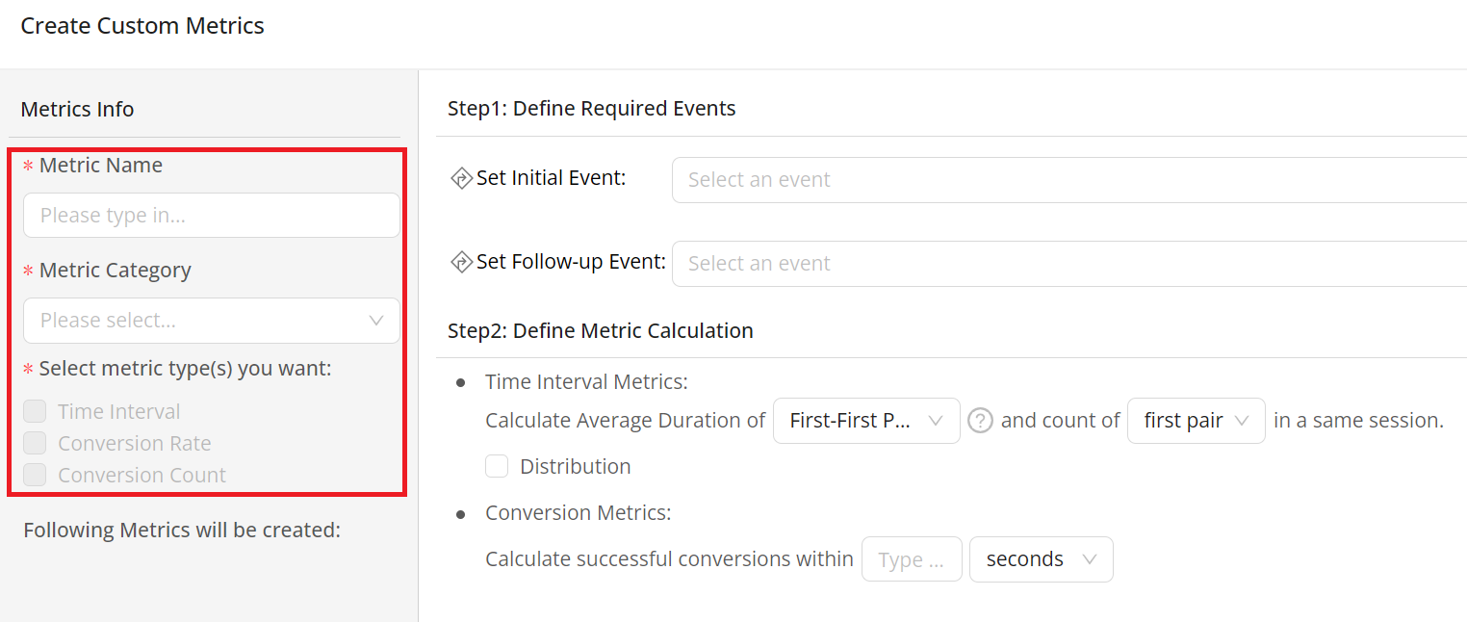Click the "Following Metrics will be created" text
Image resolution: width=1467 pixels, height=622 pixels.
(182, 530)
